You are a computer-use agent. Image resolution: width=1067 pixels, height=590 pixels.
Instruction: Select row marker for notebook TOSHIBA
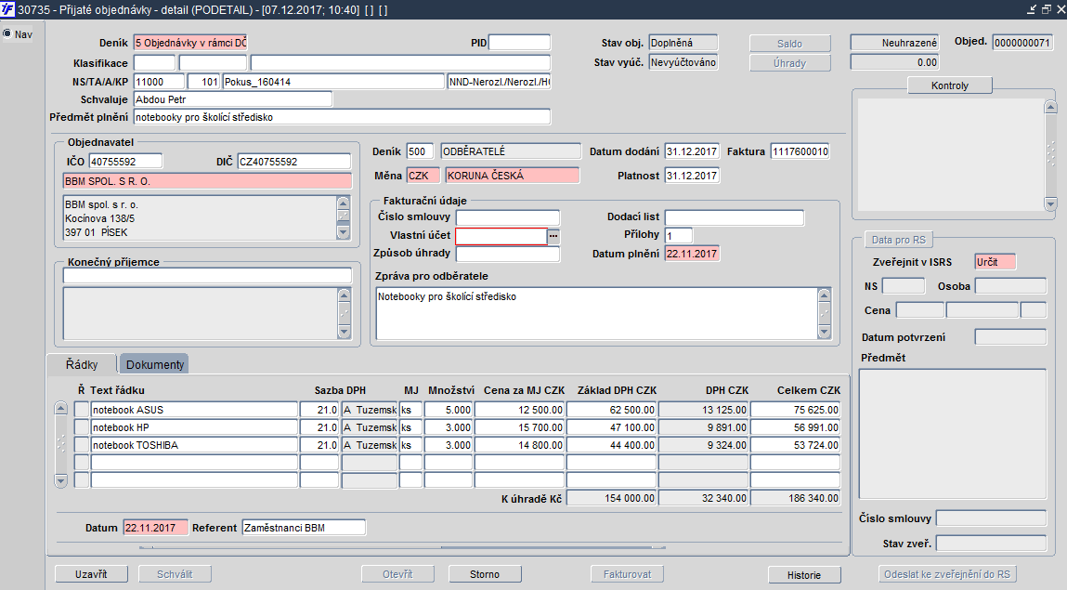82,445
